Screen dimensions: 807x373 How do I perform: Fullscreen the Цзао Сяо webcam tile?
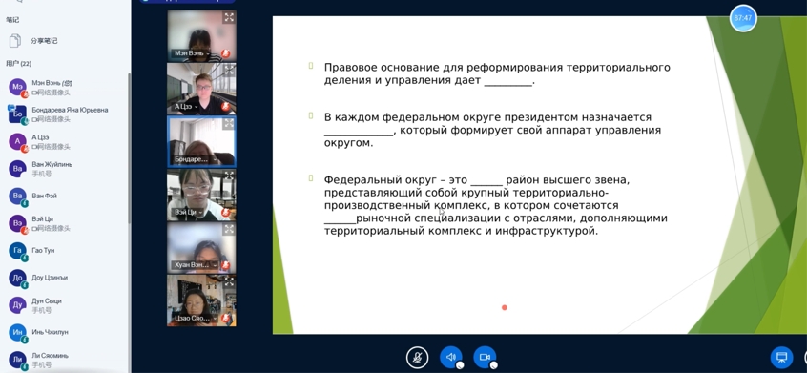pyautogui.click(x=229, y=282)
